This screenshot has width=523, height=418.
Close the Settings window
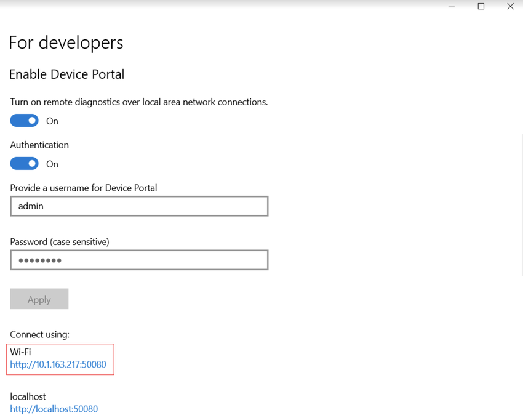click(x=510, y=6)
